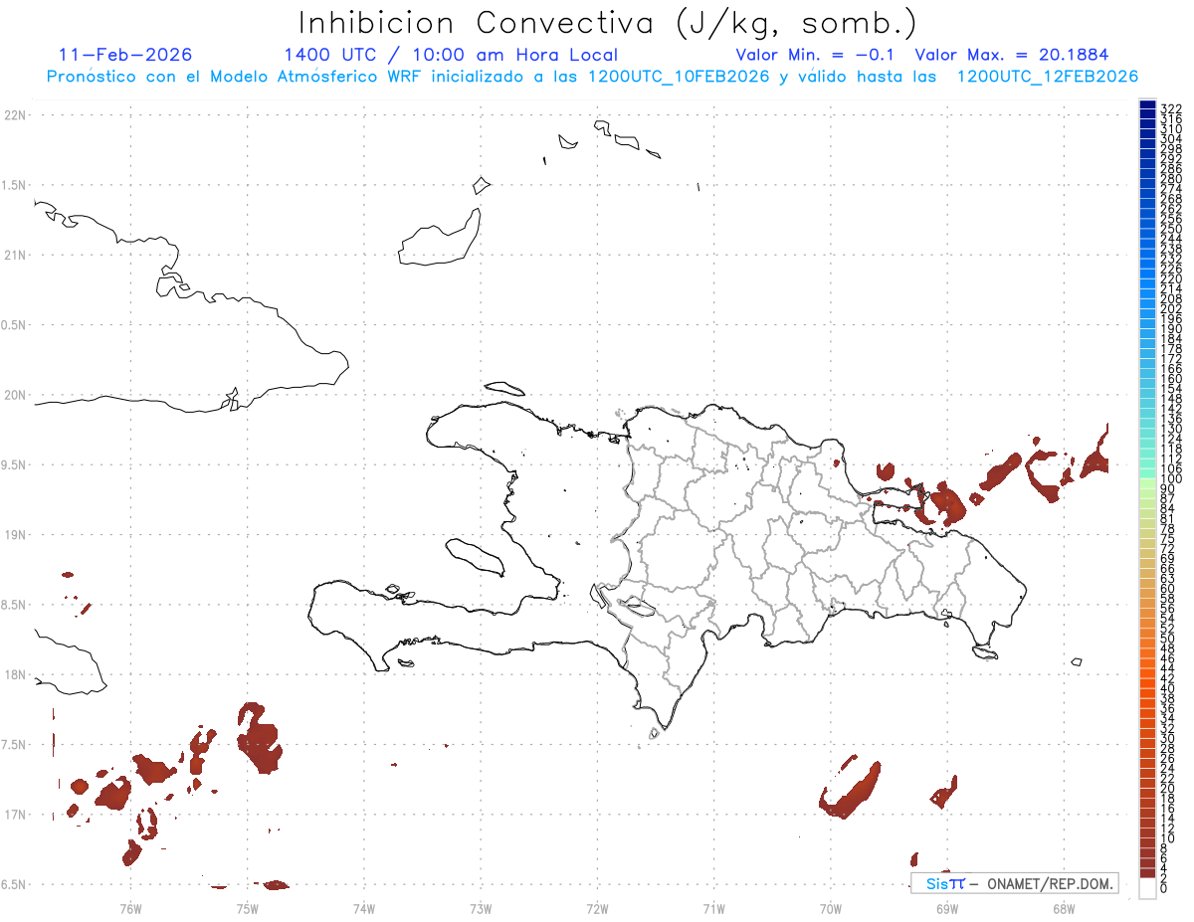Click the date '11-Feb-2026'
The height and width of the screenshot is (922, 1194).
(x=126, y=55)
